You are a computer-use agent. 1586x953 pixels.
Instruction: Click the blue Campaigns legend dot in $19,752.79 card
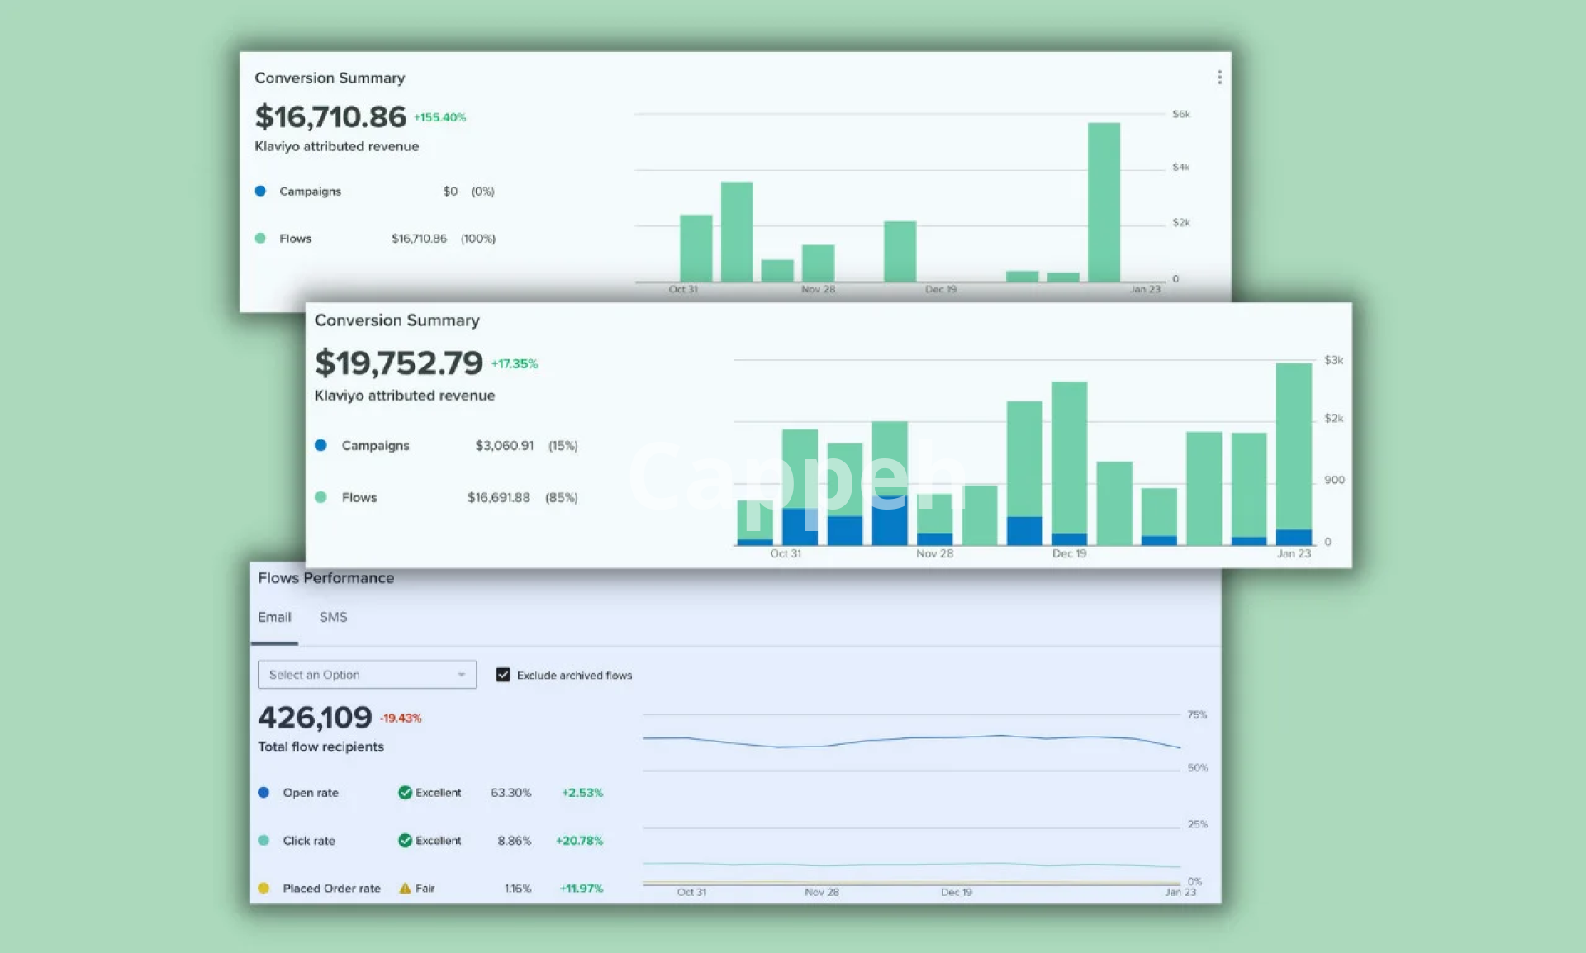click(321, 445)
